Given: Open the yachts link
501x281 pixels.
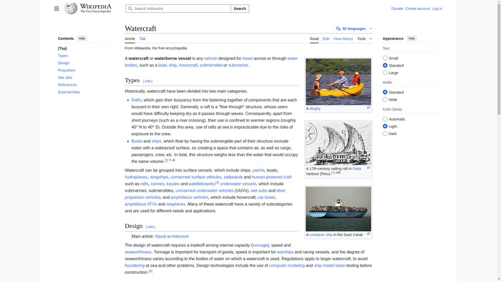Looking at the screenshot, I should [258, 170].
